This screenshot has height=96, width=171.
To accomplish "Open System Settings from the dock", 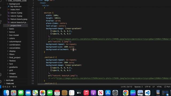I will (x=115, y=93).
